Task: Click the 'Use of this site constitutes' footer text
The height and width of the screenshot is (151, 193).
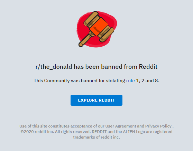Action: coord(44,126)
